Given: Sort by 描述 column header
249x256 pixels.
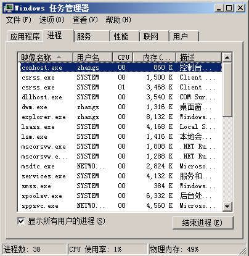Looking at the screenshot, I should click(198, 57).
